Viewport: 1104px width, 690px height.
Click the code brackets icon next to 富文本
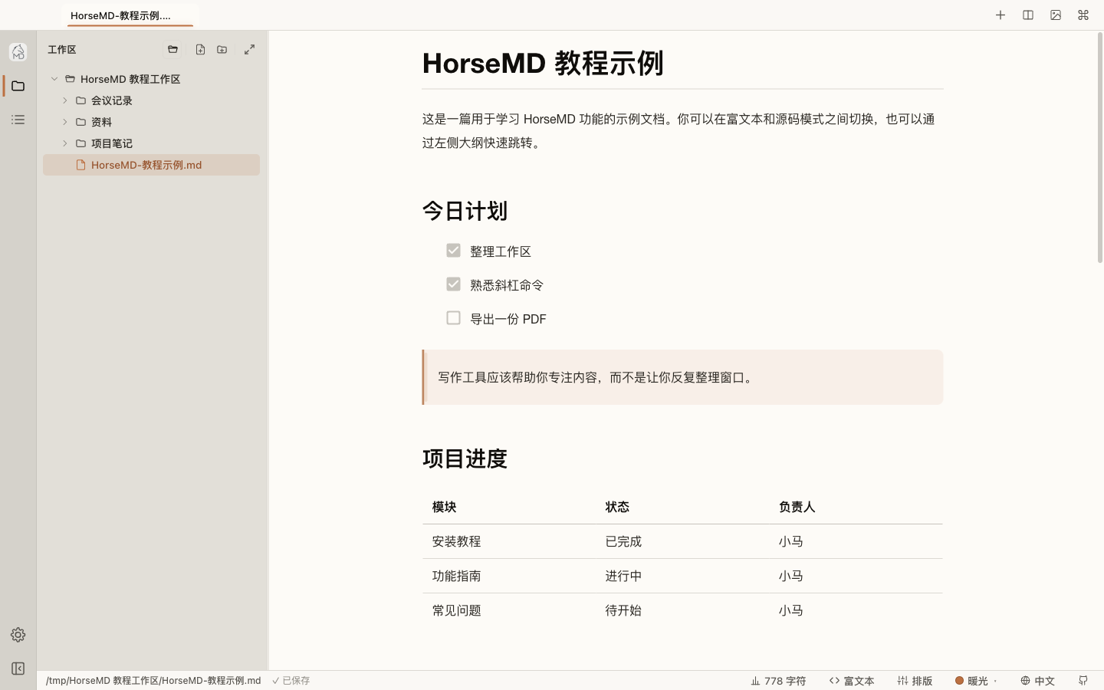point(834,681)
